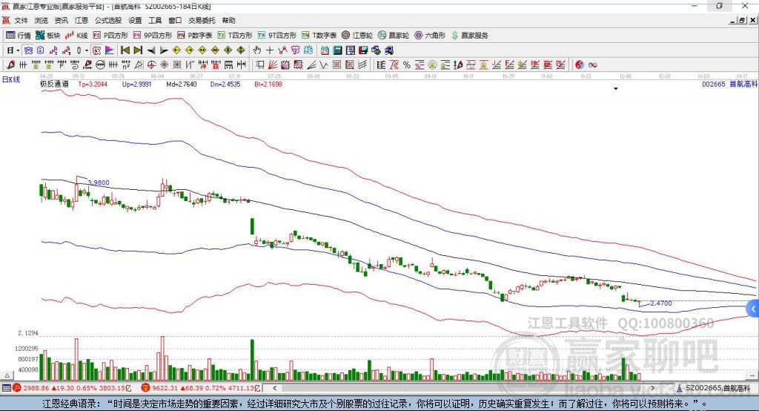Click the yin-yang symbol icon
Image resolution: width=759 pixels, height=411 pixels.
tap(580, 65)
